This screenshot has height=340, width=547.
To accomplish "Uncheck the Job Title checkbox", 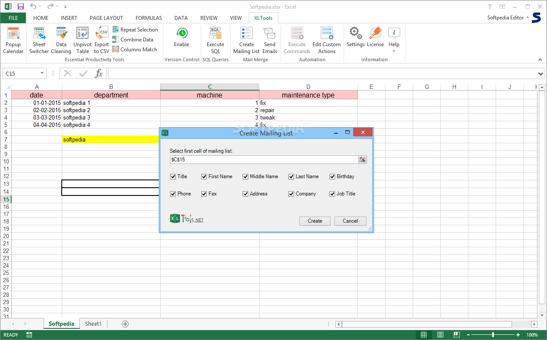I will pyautogui.click(x=332, y=194).
